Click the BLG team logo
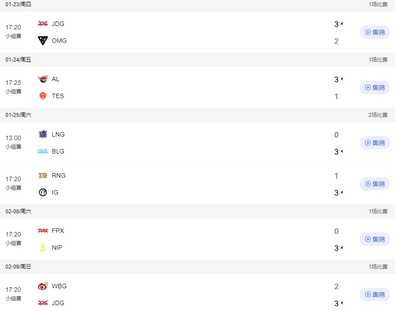 tap(43, 151)
